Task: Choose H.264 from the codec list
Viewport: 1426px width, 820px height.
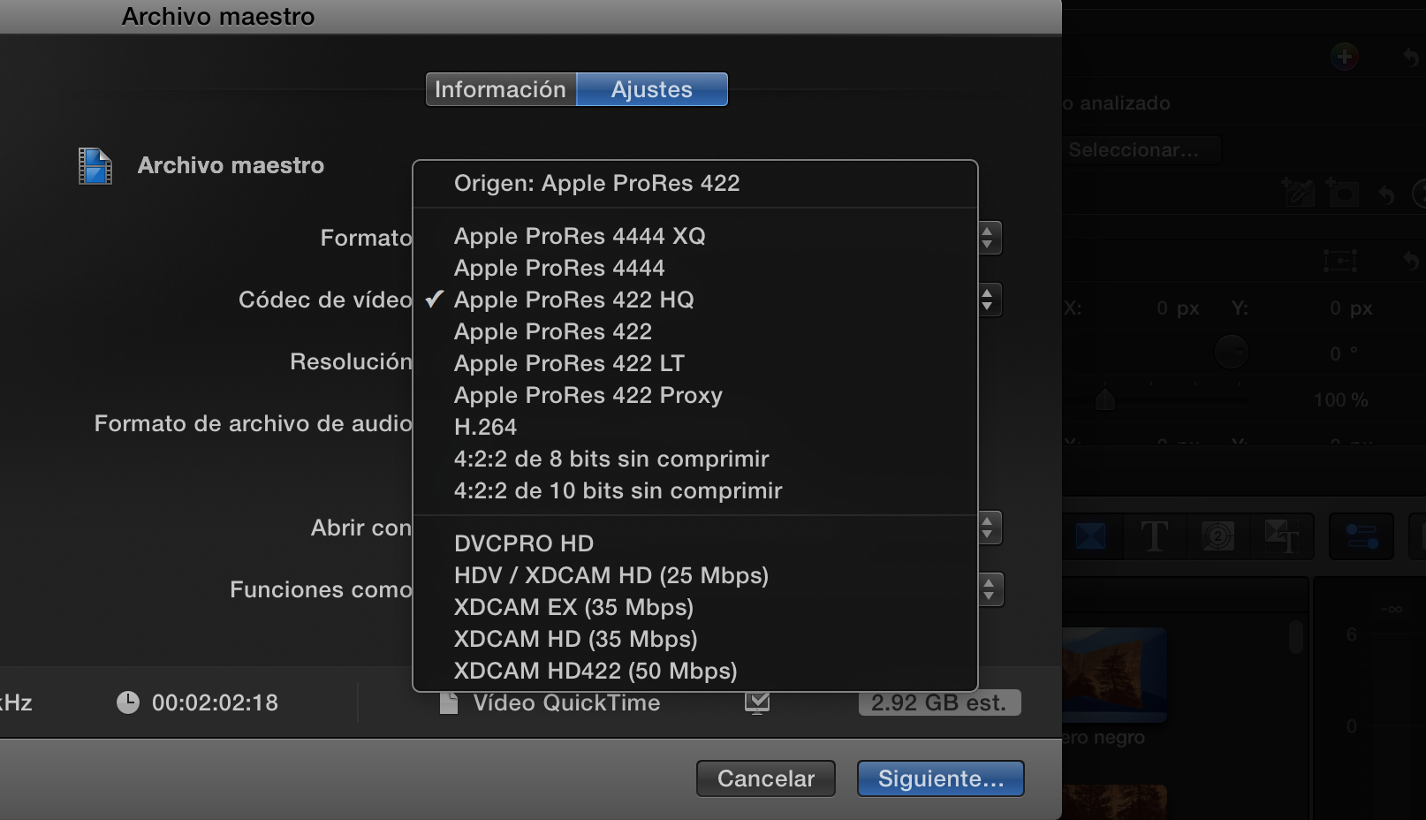Action: 485,427
